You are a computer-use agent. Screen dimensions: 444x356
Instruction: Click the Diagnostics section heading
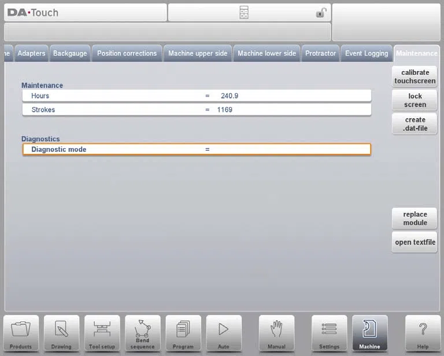[40, 139]
